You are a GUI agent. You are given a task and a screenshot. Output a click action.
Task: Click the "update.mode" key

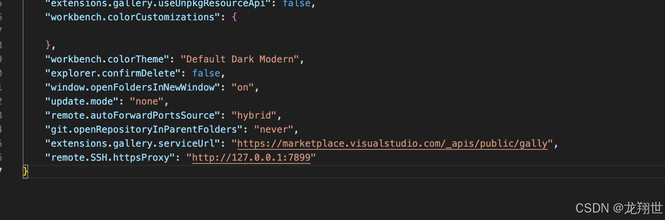click(x=82, y=101)
